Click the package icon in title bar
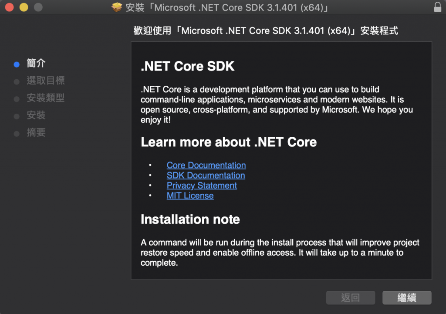 (x=117, y=7)
